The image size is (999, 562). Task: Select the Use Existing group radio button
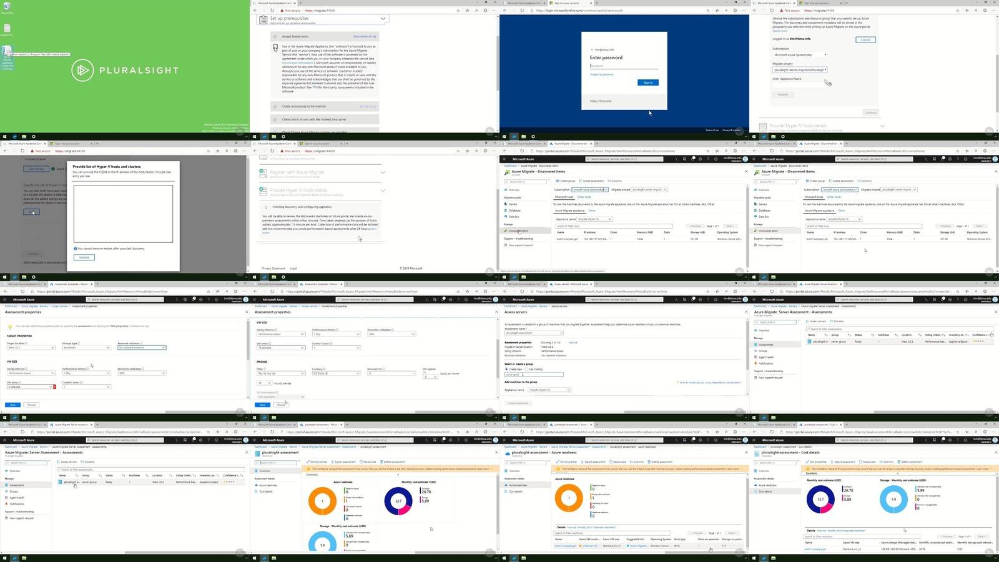pyautogui.click(x=526, y=369)
